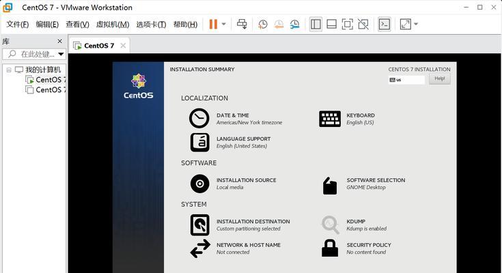The image size is (502, 273).
Task: Click the INSTALLATION SUMMARY title text
Action: coord(202,69)
